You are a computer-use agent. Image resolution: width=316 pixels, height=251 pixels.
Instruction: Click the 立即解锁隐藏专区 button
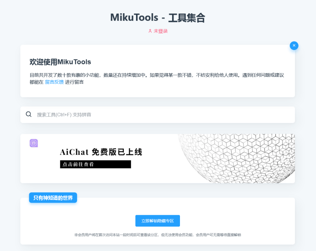[x=157, y=221]
